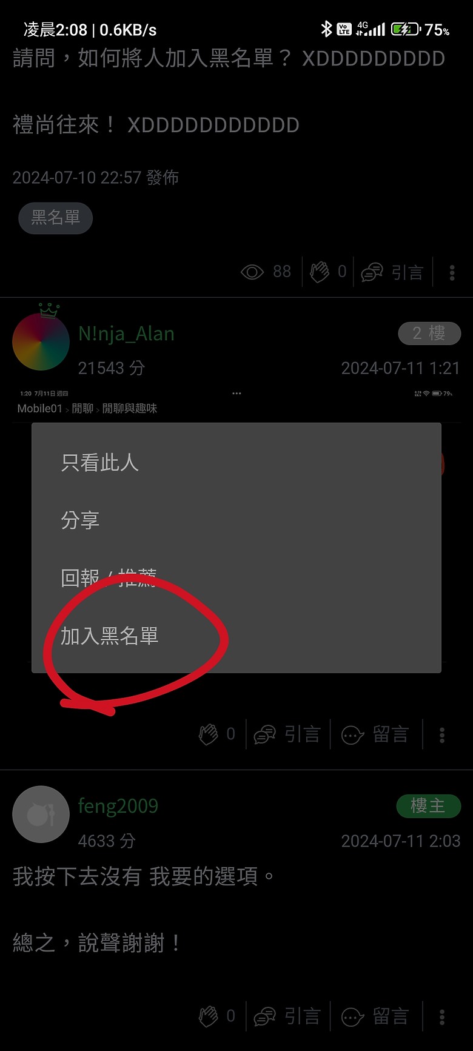Open the N!nja_Alan username link
This screenshot has width=473, height=1051.
click(126, 334)
